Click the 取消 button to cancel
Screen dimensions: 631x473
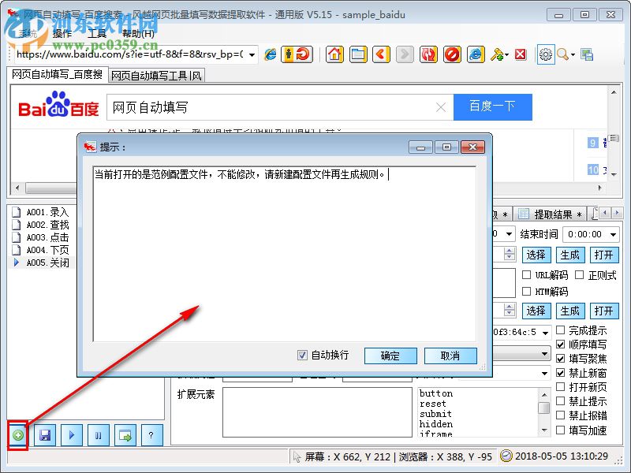[450, 356]
